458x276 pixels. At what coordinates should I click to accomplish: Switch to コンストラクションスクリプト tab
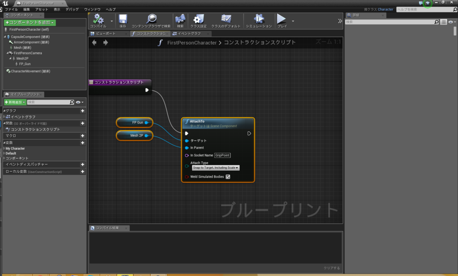pyautogui.click(x=150, y=33)
